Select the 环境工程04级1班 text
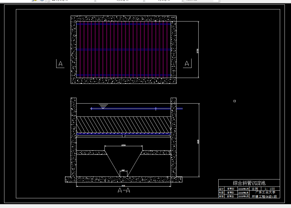The image size is (291, 208). pyautogui.click(x=264, y=197)
